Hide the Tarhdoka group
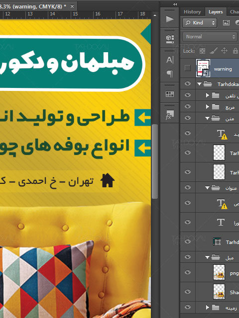 [x=188, y=83]
